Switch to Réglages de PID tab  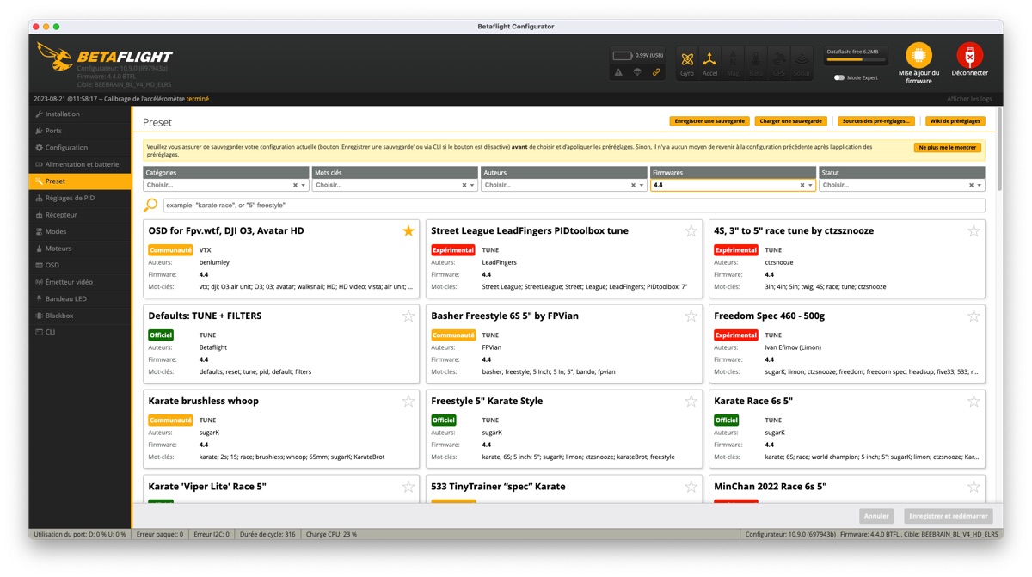(x=80, y=198)
